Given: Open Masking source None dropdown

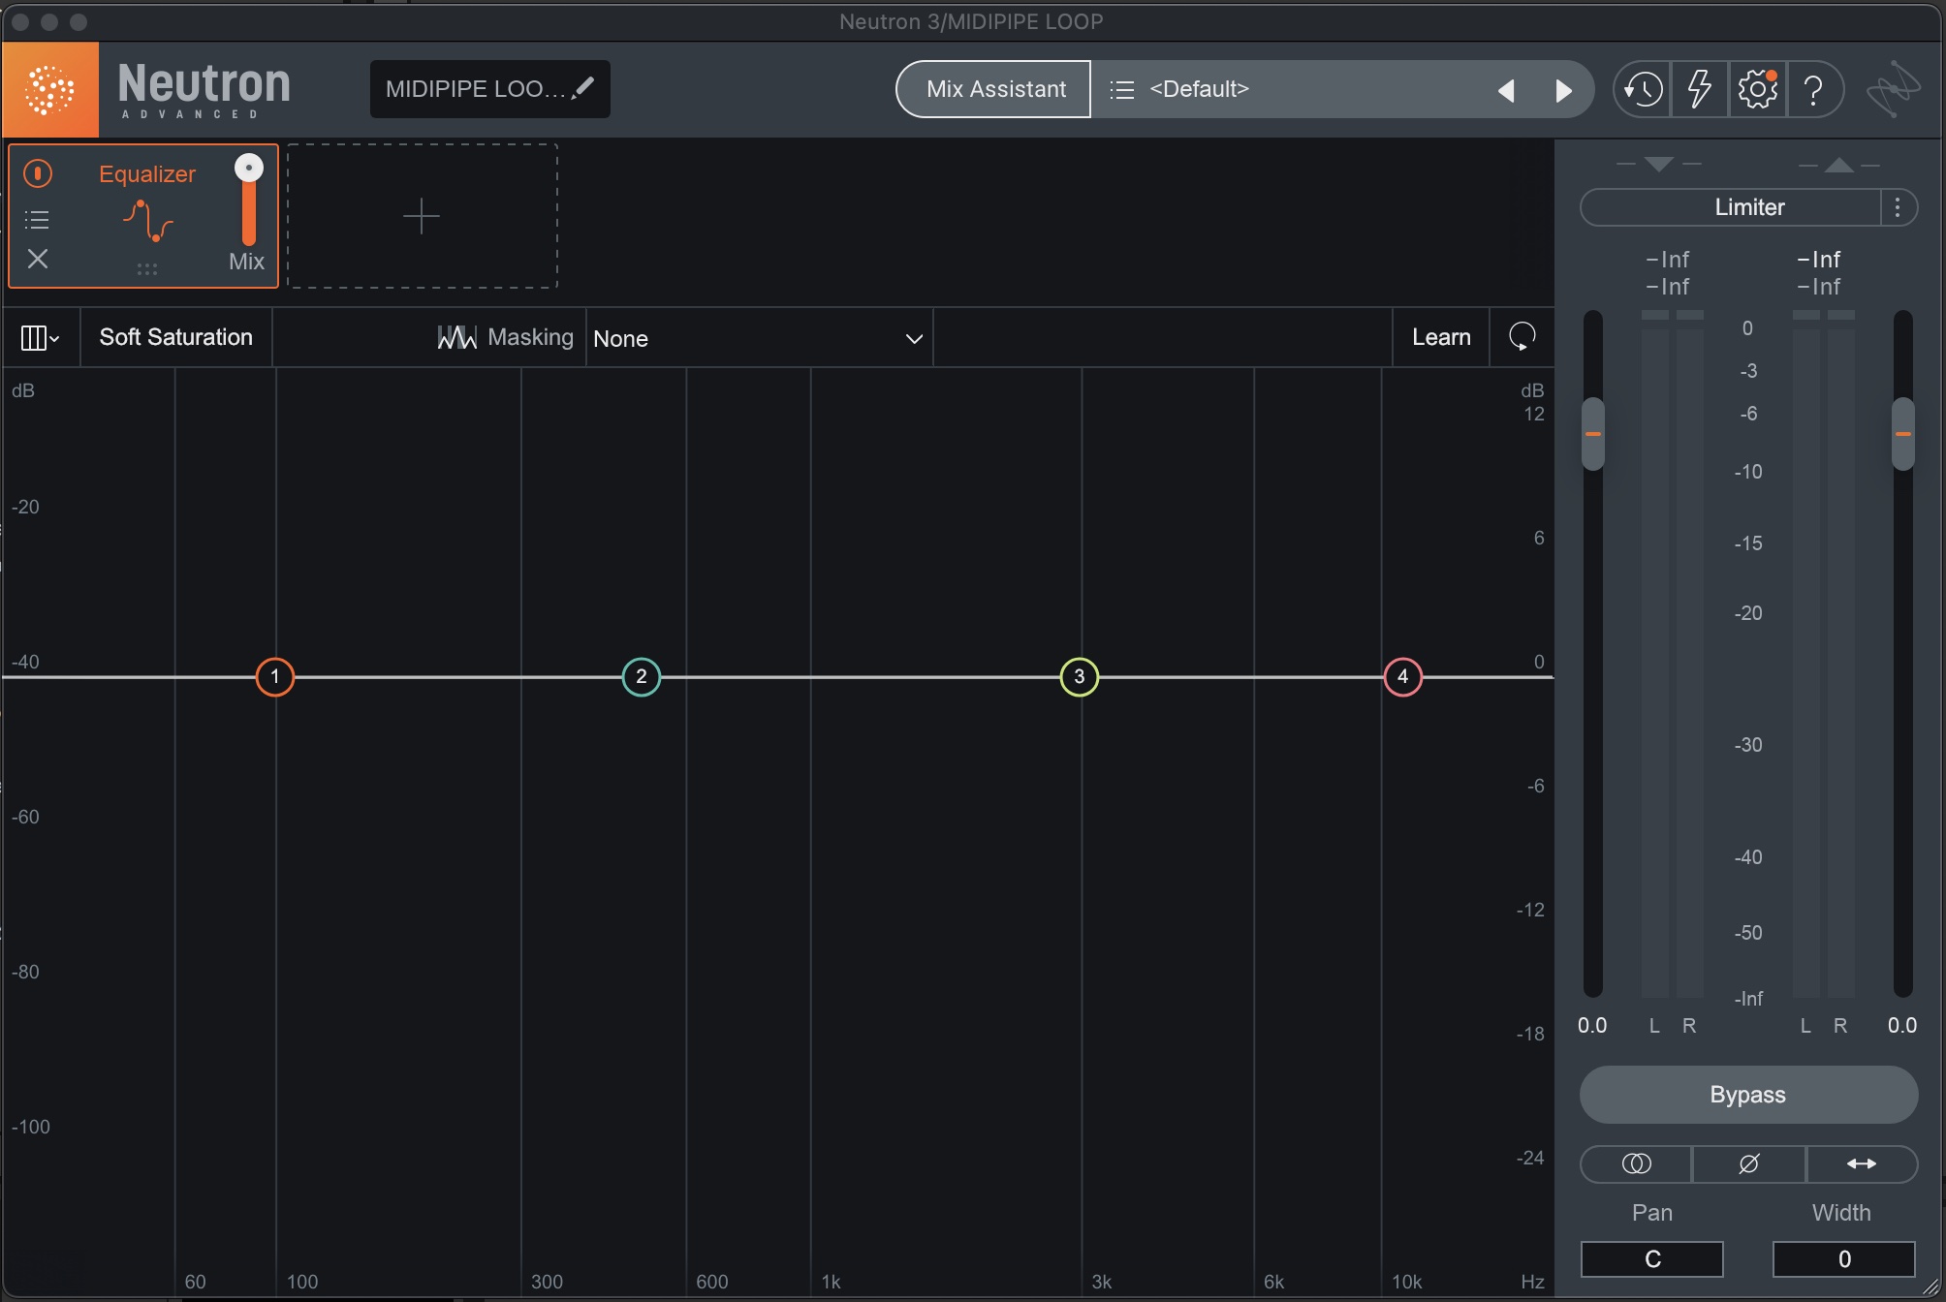Looking at the screenshot, I should click(759, 338).
